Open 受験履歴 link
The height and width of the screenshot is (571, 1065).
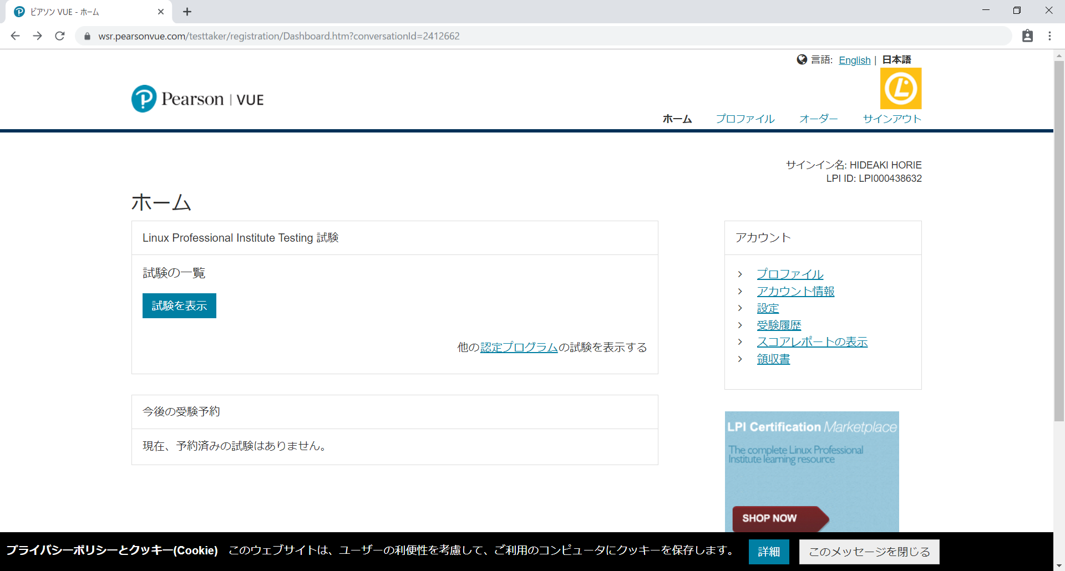779,325
